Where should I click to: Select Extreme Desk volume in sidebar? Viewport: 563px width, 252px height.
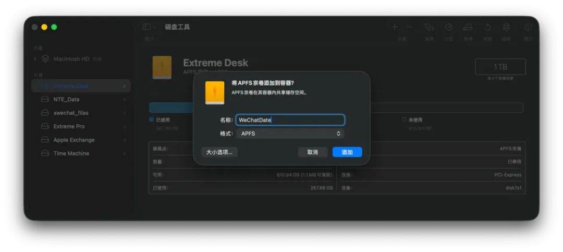[81, 86]
